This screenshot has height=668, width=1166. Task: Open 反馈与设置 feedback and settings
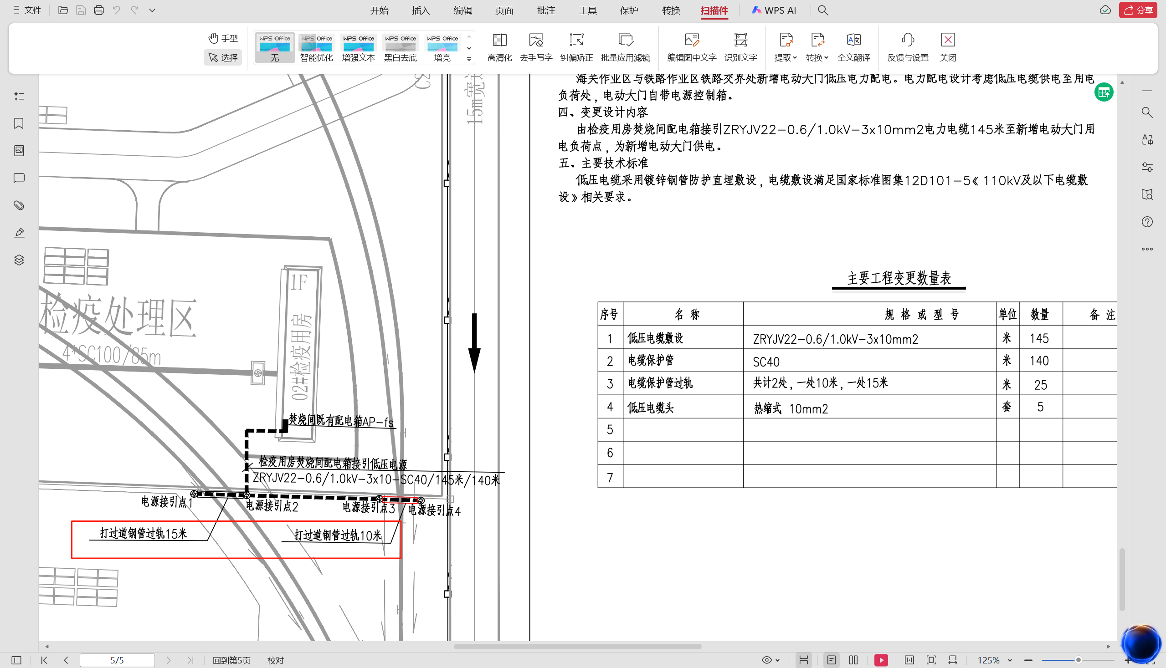point(908,48)
